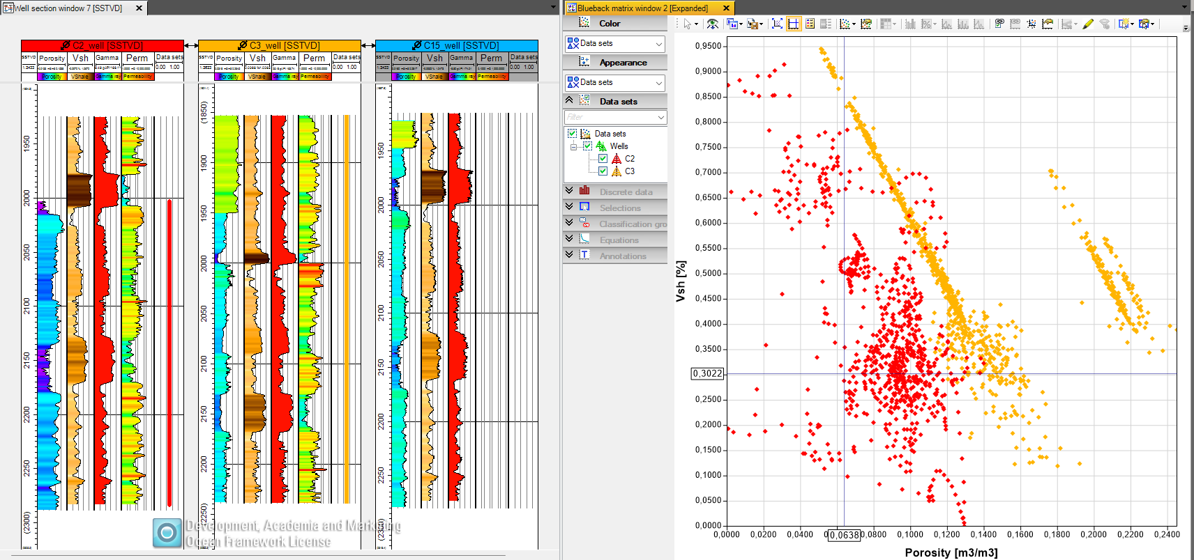Open the Appearance Data sets dropdown

(615, 82)
